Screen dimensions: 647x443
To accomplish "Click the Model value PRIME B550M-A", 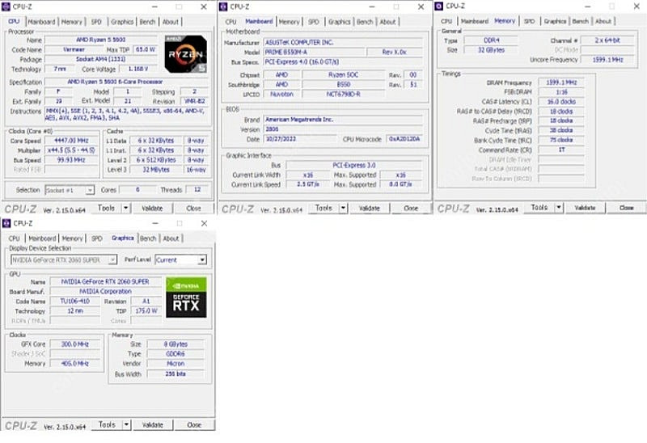I will pos(315,53).
